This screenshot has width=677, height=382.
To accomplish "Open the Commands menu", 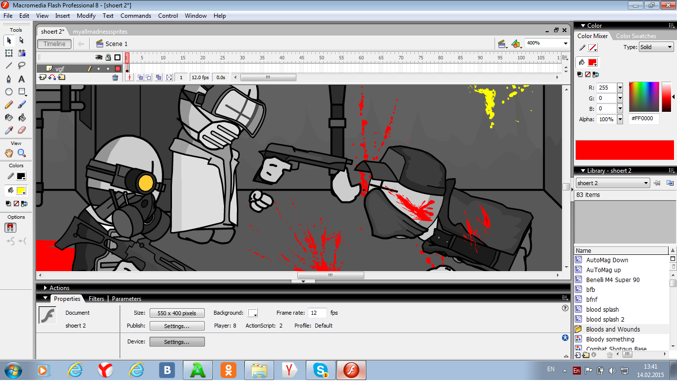I will [x=136, y=16].
